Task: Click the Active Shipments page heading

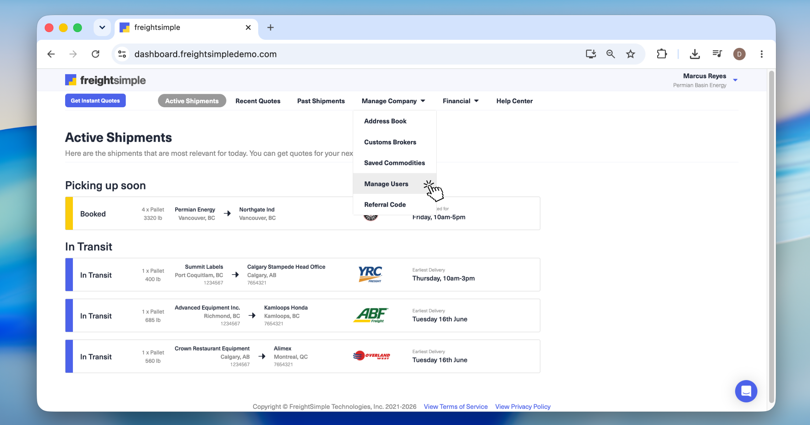Action: [x=118, y=137]
